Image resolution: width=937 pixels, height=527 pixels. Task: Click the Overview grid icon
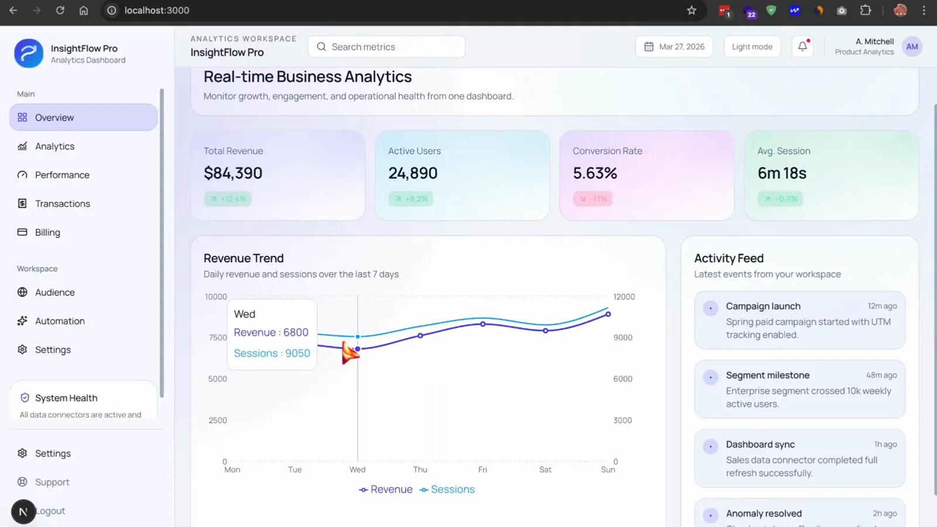point(22,117)
